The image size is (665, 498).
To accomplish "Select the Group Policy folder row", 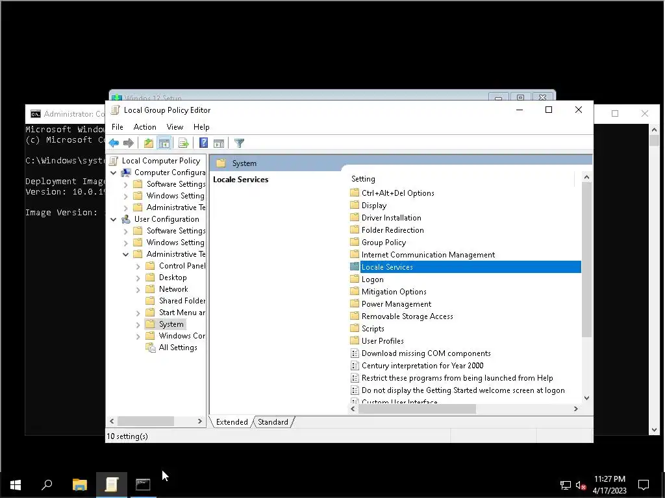I will point(383,243).
